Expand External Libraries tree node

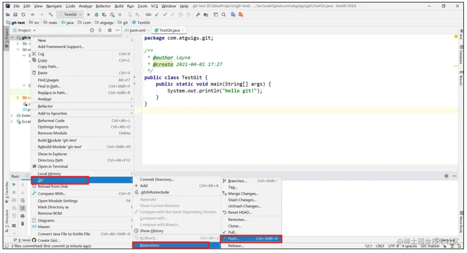coord(12,116)
